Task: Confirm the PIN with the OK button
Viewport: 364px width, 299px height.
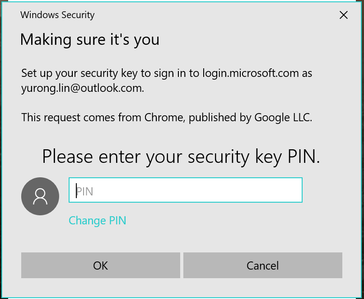Action: click(100, 265)
